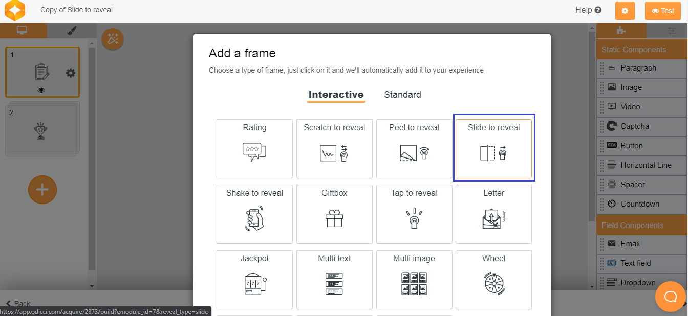Click the orange plus add frame button
The image size is (688, 316).
coord(42,190)
